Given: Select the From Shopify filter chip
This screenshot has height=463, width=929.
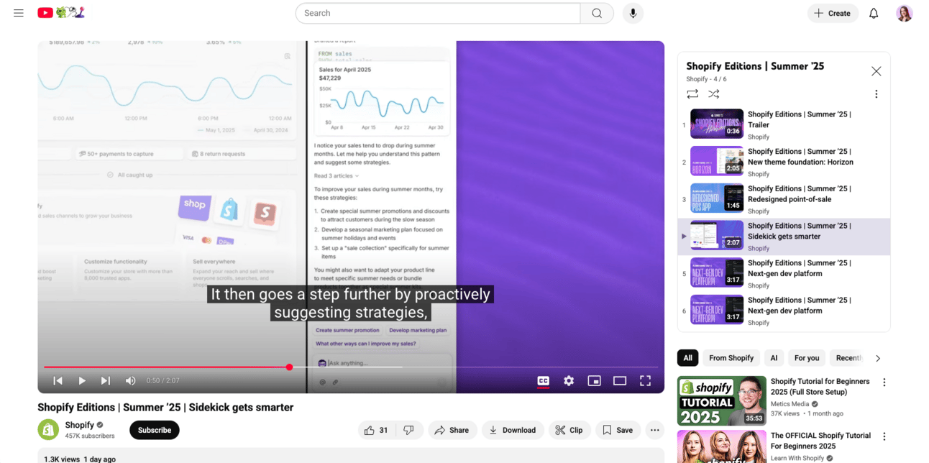Looking at the screenshot, I should tap(731, 358).
